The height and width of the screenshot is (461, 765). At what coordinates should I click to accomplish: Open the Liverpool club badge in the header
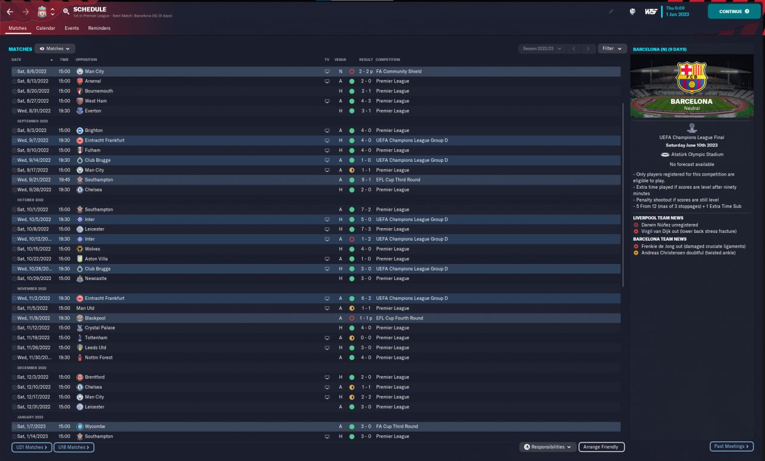tap(42, 11)
